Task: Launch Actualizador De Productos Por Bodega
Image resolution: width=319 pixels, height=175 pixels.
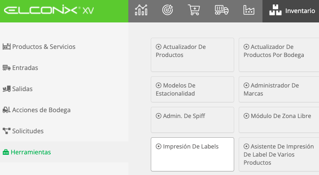Action: pos(279,55)
